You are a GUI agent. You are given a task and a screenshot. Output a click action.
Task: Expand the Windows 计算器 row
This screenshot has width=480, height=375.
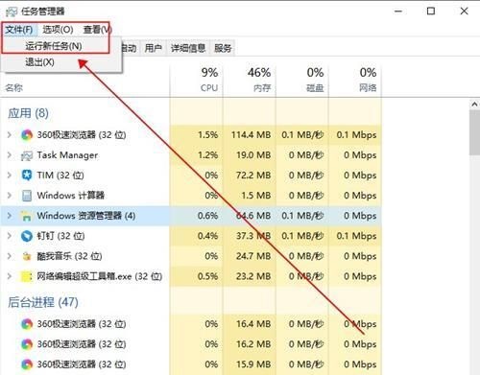[10, 196]
